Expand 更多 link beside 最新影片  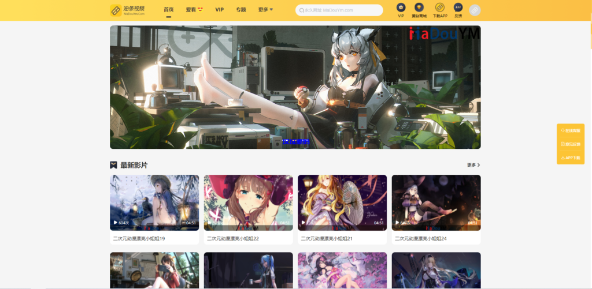473,165
